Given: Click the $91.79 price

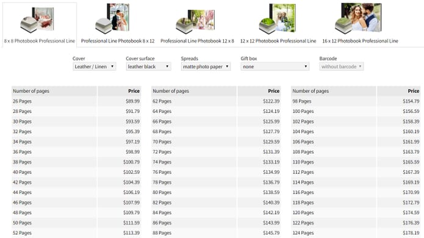Looking at the screenshot, I should pyautogui.click(x=132, y=111).
